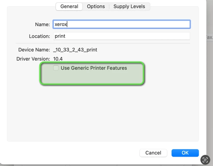Image resolution: width=213 pixels, height=166 pixels.
Task: Open the Supply Levels tab
Action: [x=129, y=6]
